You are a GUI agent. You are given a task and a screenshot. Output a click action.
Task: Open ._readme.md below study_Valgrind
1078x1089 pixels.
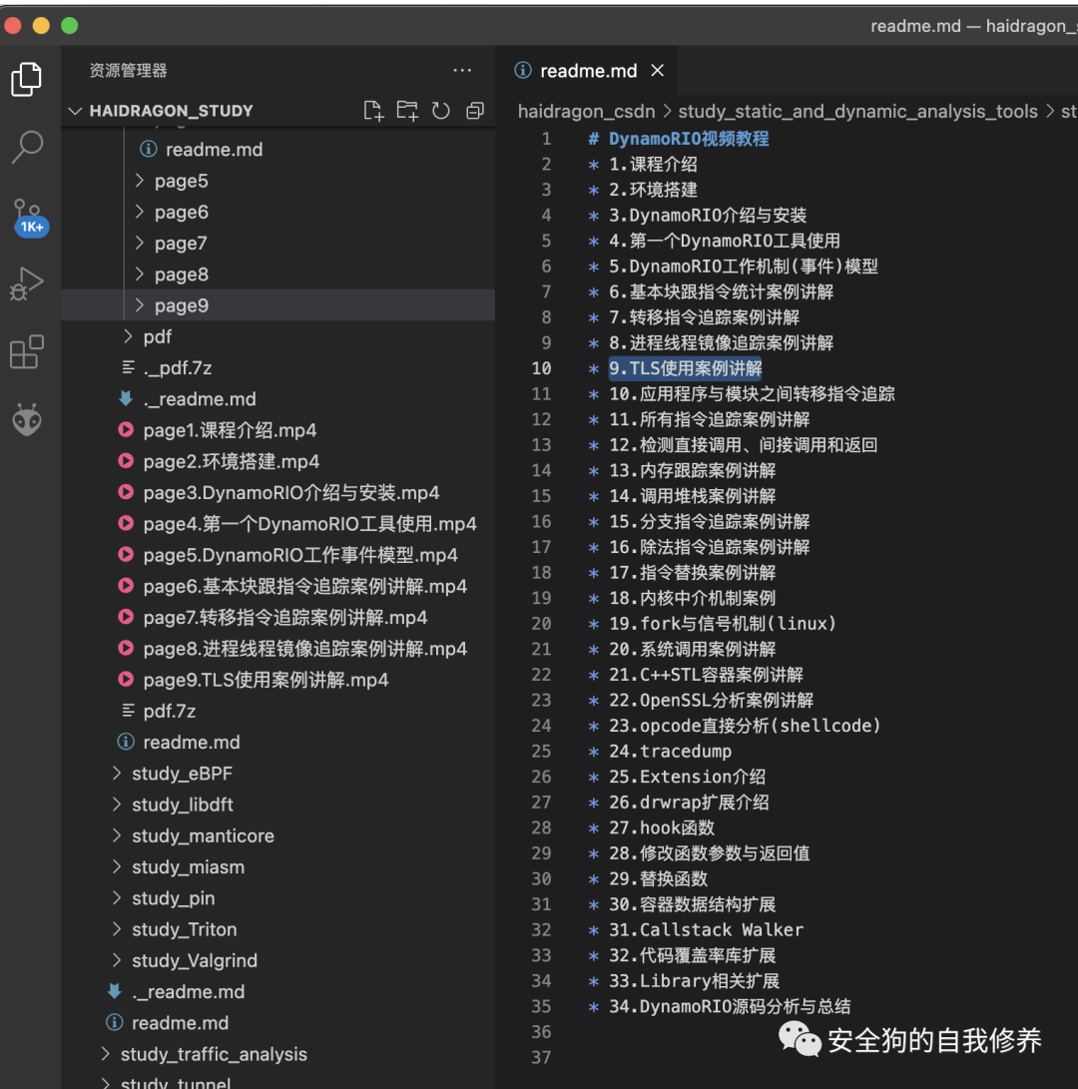coord(277,991)
